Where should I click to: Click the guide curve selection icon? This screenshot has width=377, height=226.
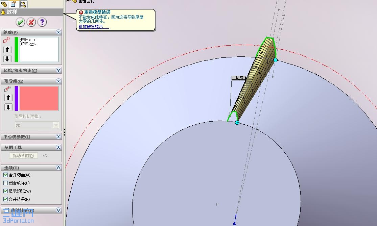coord(7,89)
